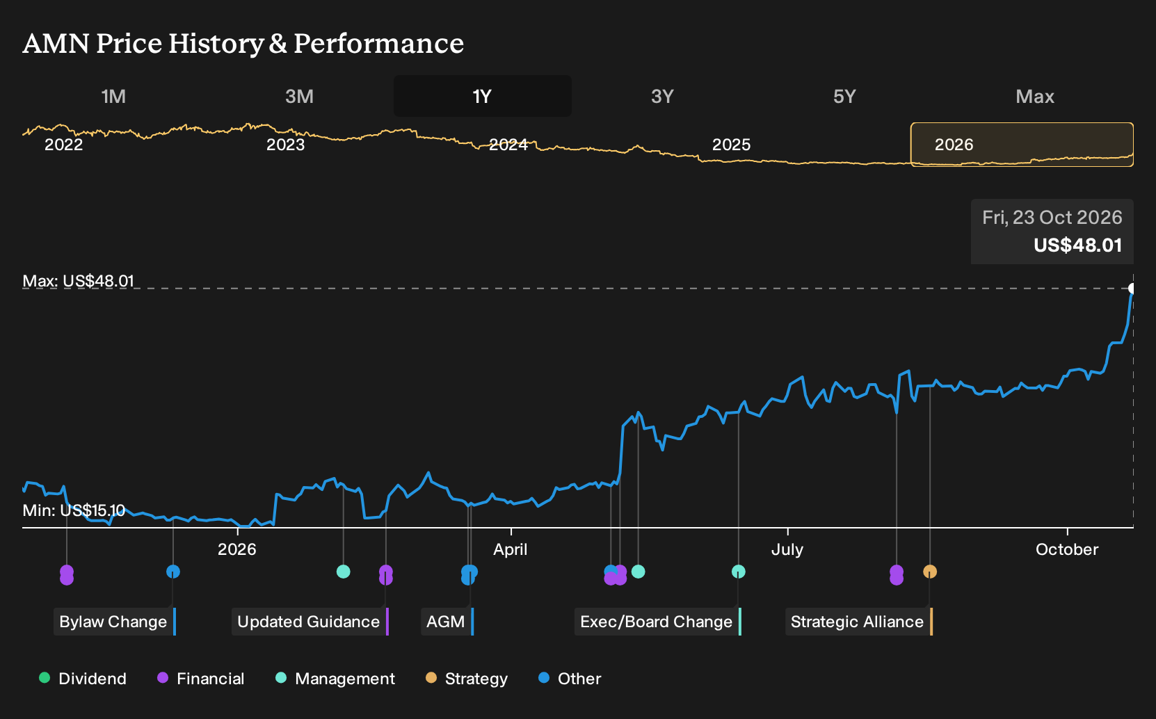The width and height of the screenshot is (1156, 719).
Task: Select the highlighted 2026 range in overview chart
Action: click(x=1022, y=145)
